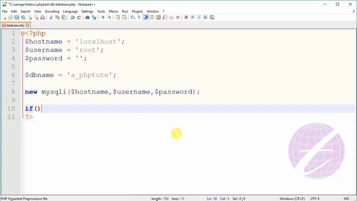Open the ? help menu
The height and width of the screenshot is (201, 357).
(x=163, y=11)
